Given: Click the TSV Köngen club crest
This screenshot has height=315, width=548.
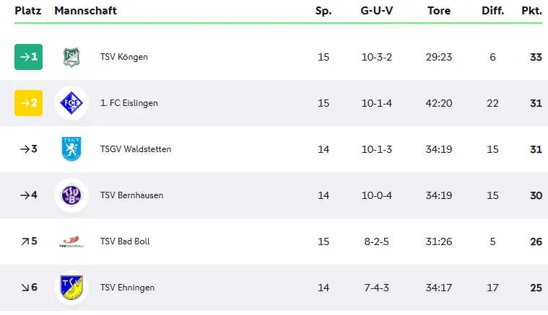Looking at the screenshot, I should point(71,57).
